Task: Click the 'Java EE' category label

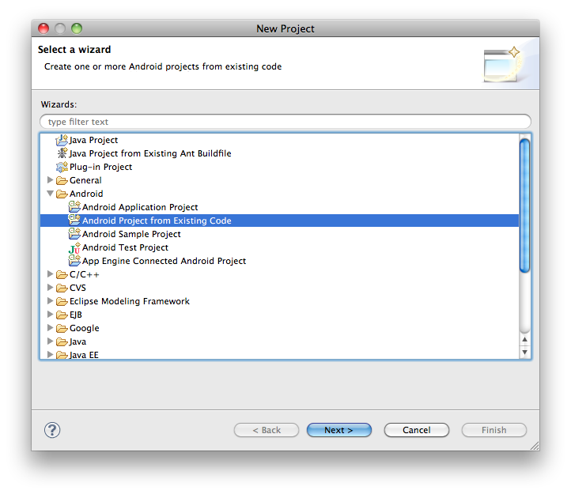Action: point(84,355)
